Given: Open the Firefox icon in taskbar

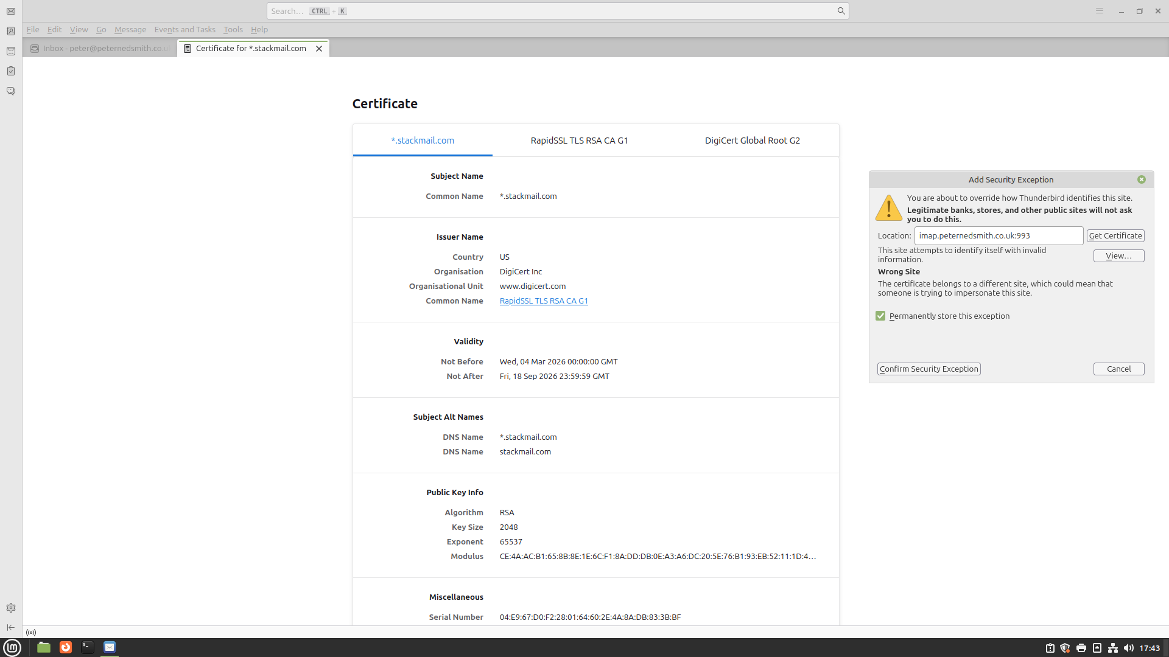Looking at the screenshot, I should click(x=66, y=647).
